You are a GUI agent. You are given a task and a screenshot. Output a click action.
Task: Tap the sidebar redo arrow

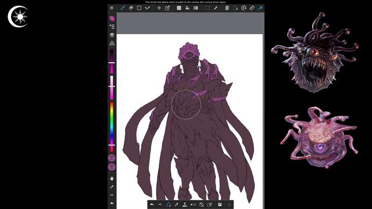[112, 195]
